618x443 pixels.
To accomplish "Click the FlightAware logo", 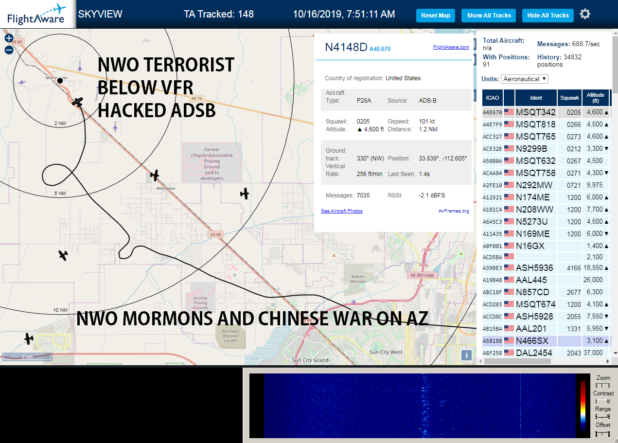I will [37, 14].
